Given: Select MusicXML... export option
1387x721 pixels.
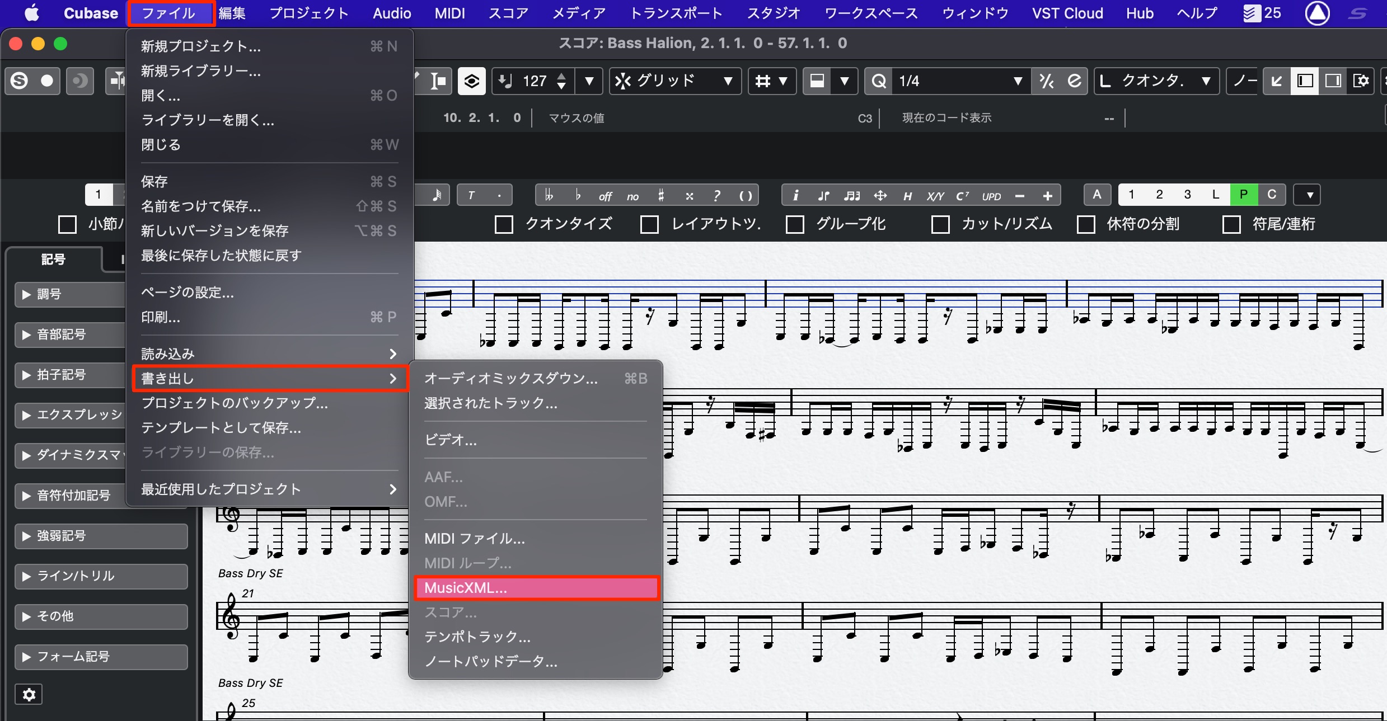Looking at the screenshot, I should pyautogui.click(x=537, y=588).
